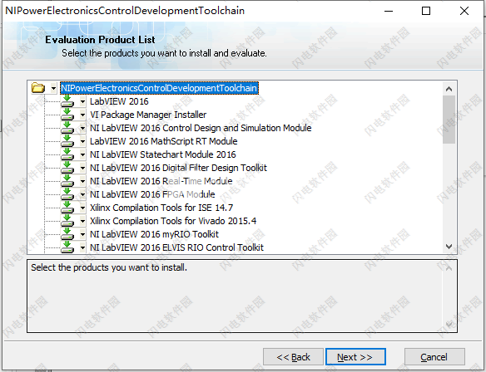
Task: Select Xilinx Compilation Tools for Vivado 2015.4
Action: [173, 221]
